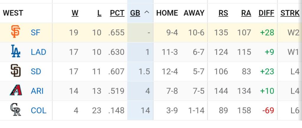Click the Arizona Diamondbacks logo
This screenshot has height=128, width=302.
15,91
